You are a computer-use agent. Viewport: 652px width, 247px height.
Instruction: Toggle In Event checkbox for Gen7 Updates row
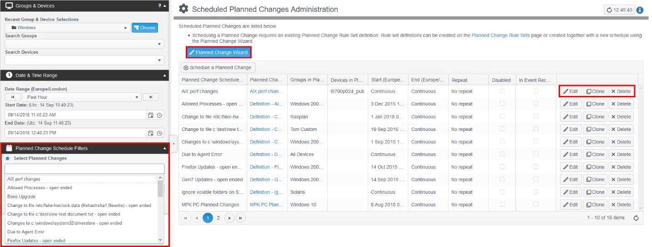pyautogui.click(x=536, y=179)
